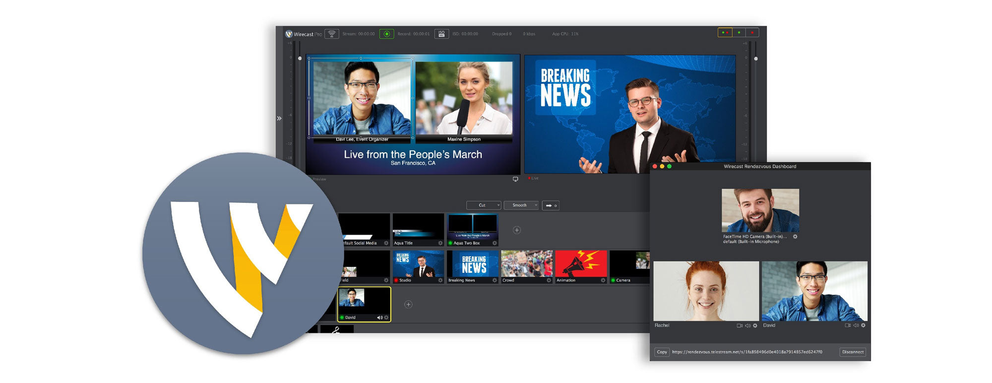
Task: Toggle David's camera icon in Rendezvous
Action: pos(848,325)
